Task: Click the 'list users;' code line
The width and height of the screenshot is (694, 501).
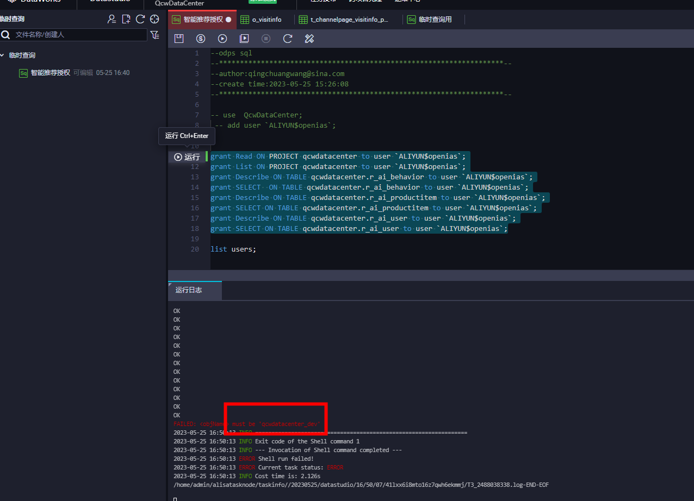Action: pyautogui.click(x=233, y=249)
